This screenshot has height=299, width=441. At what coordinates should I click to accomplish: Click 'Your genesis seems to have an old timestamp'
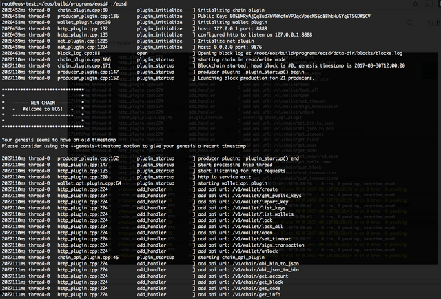pos(59,140)
